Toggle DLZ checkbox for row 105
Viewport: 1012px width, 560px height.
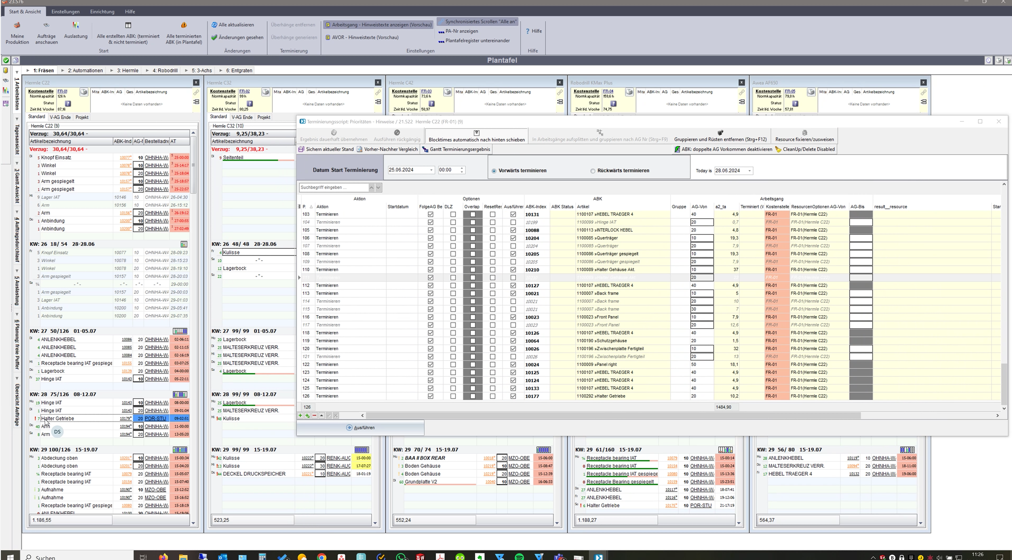453,230
